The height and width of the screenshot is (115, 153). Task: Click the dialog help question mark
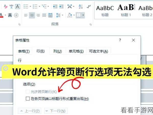[120, 40]
